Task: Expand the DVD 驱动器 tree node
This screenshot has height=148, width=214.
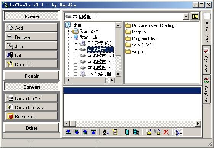Action: (76, 74)
